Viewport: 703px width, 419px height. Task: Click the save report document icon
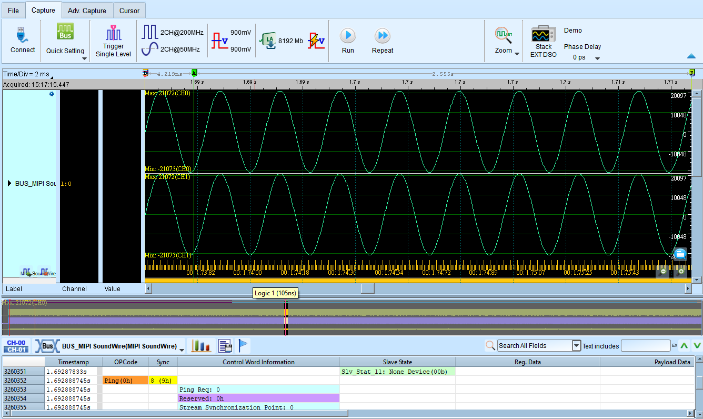coord(225,346)
